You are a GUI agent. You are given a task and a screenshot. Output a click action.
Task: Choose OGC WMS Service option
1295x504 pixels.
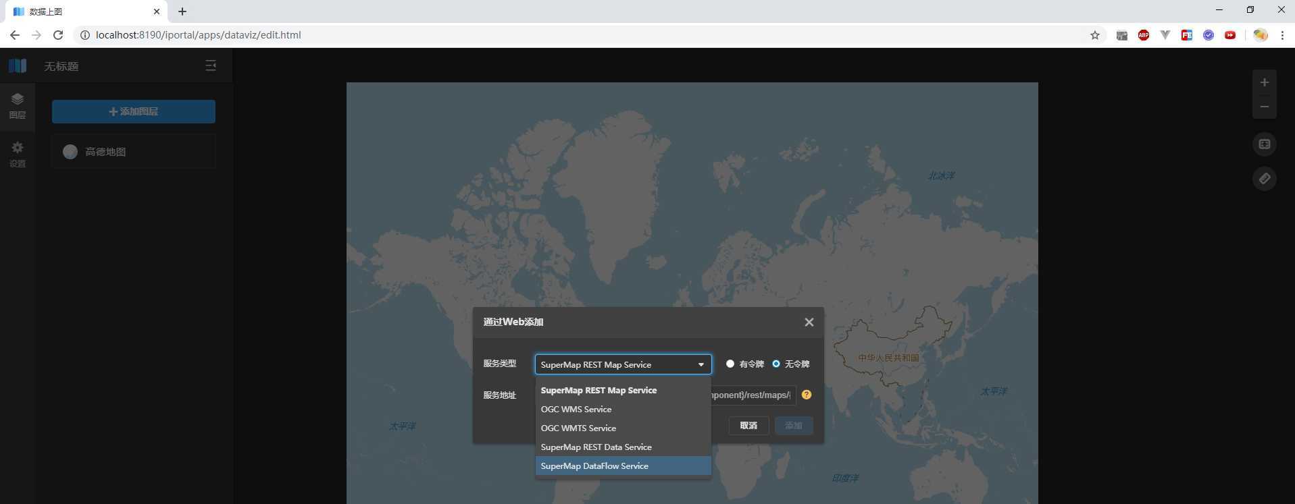click(x=623, y=409)
